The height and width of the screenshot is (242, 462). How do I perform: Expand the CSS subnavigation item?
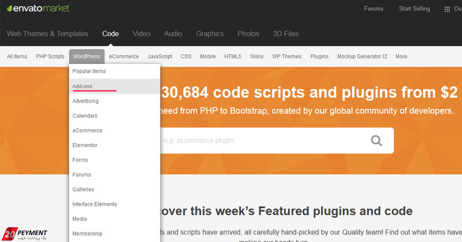186,56
